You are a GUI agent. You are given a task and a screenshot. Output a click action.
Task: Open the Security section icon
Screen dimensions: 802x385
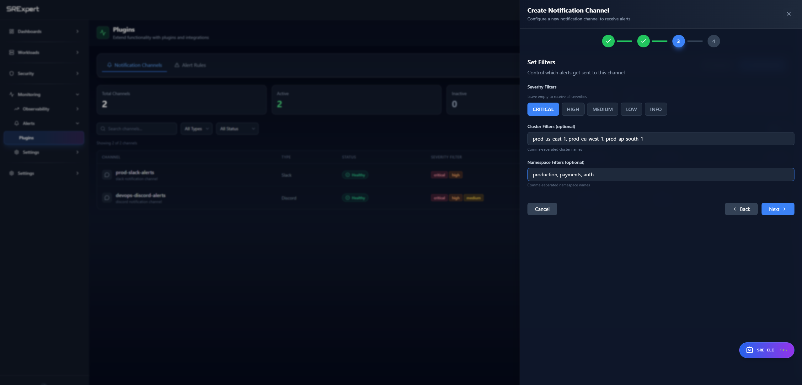pyautogui.click(x=11, y=73)
